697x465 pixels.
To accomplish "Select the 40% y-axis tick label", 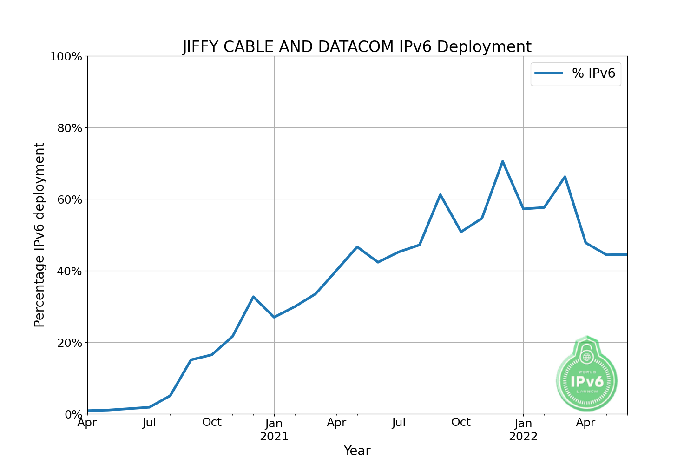I will [x=69, y=272].
